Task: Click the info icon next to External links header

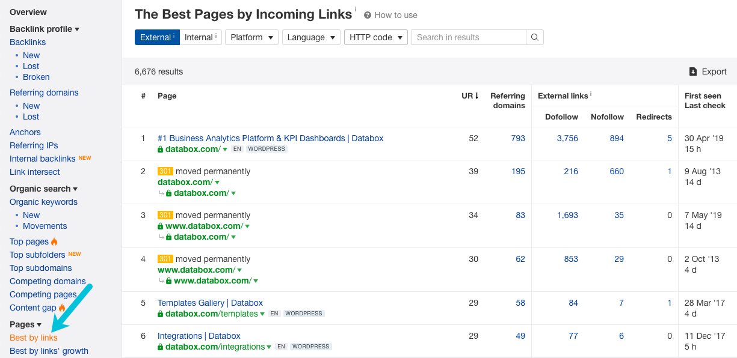Action: 591,94
